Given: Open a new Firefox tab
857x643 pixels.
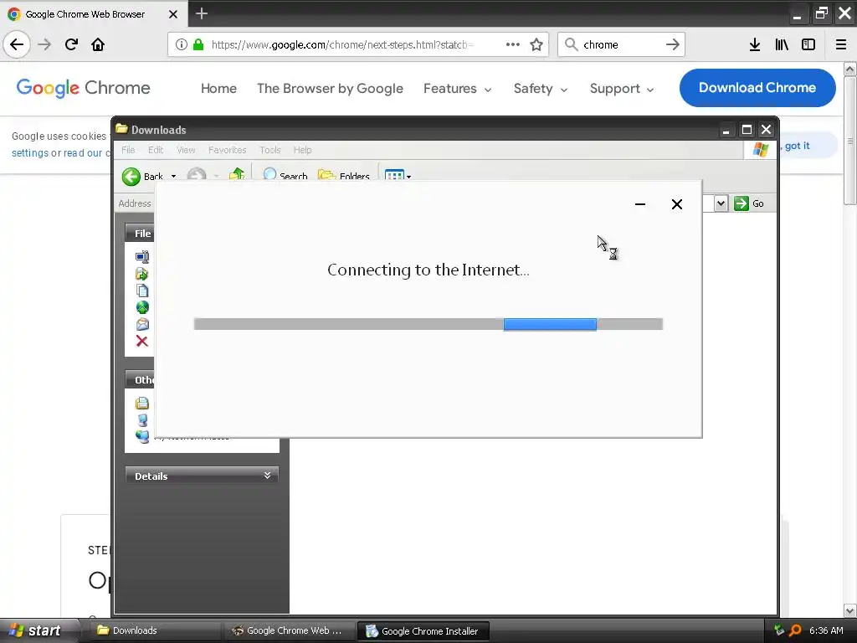Looking at the screenshot, I should pyautogui.click(x=202, y=13).
